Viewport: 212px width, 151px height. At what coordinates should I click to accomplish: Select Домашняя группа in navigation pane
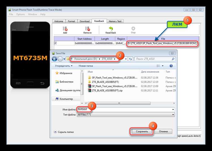68,90
